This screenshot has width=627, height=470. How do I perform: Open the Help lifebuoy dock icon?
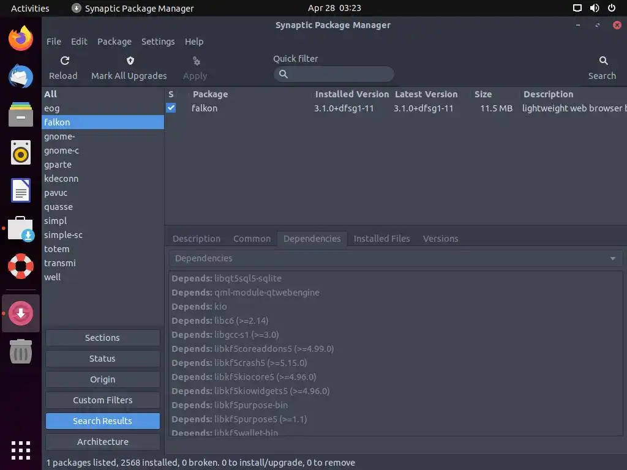[x=21, y=266]
